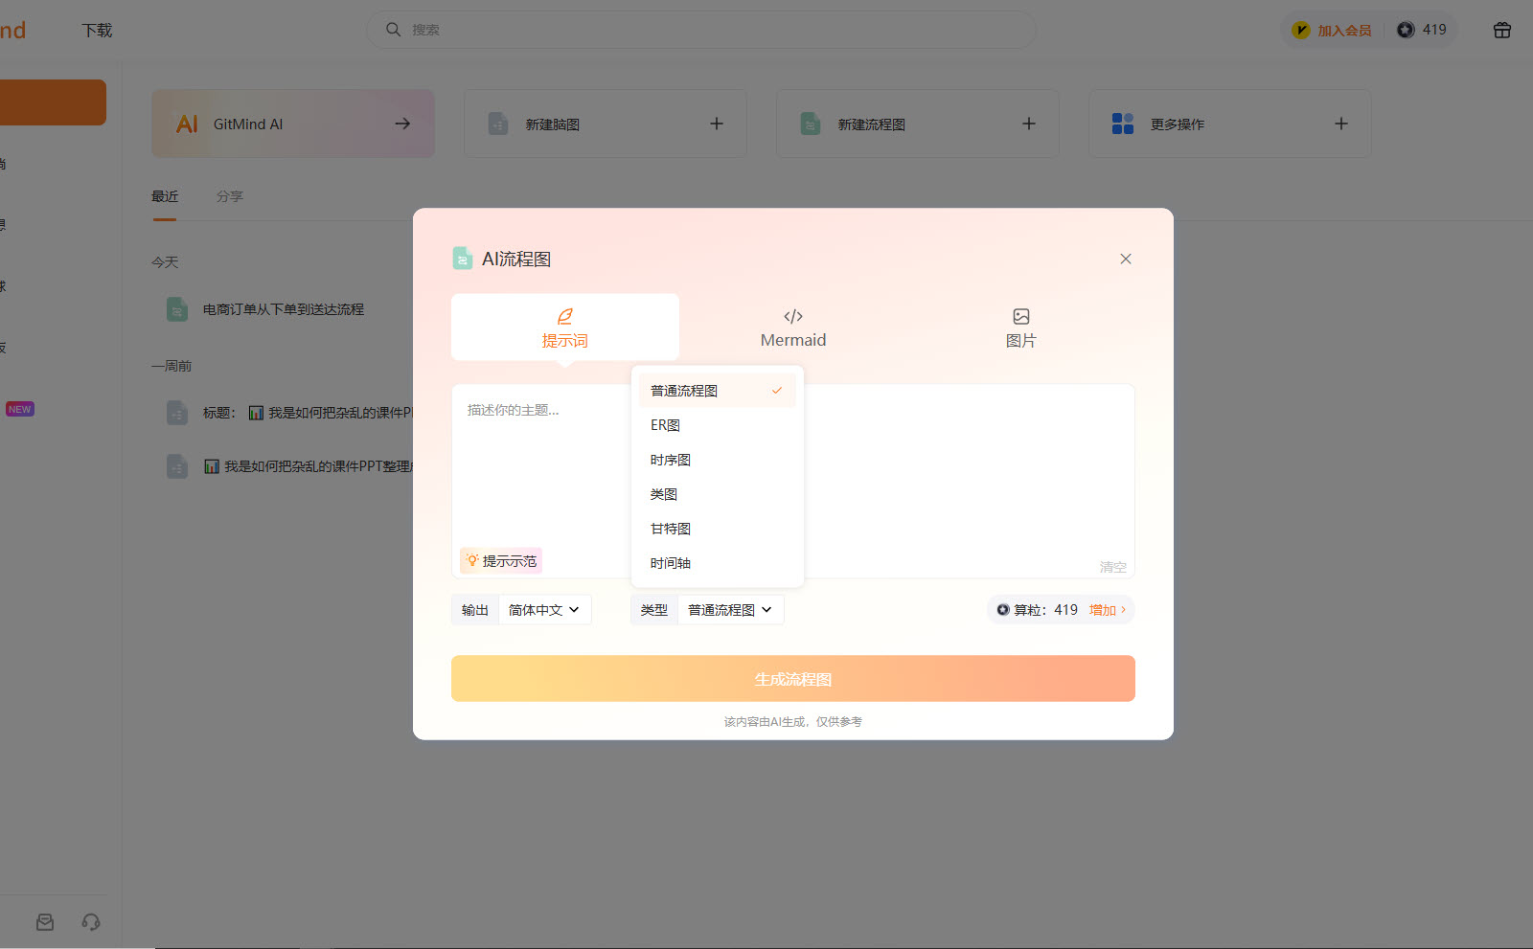Select 时序图 from the type list
Viewport: 1533px width, 949px height.
[717, 460]
